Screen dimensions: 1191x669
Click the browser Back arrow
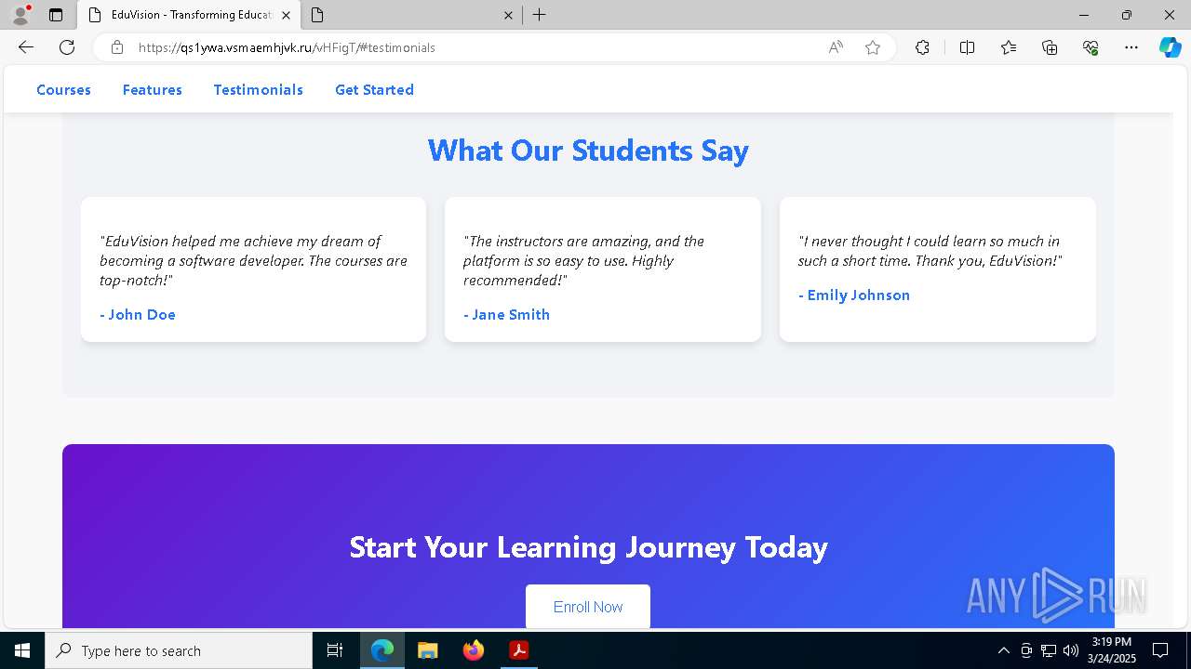[x=26, y=47]
